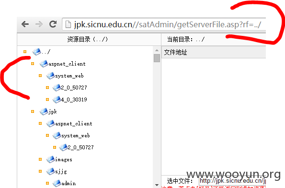Click system_web folder icon under jpk
Screen dimensions: 285x188
coord(57,135)
